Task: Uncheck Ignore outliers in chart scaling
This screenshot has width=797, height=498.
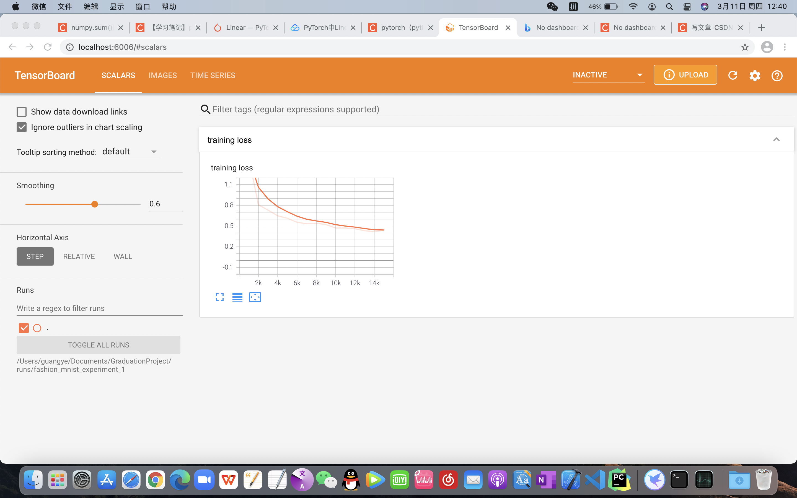Action: tap(22, 127)
